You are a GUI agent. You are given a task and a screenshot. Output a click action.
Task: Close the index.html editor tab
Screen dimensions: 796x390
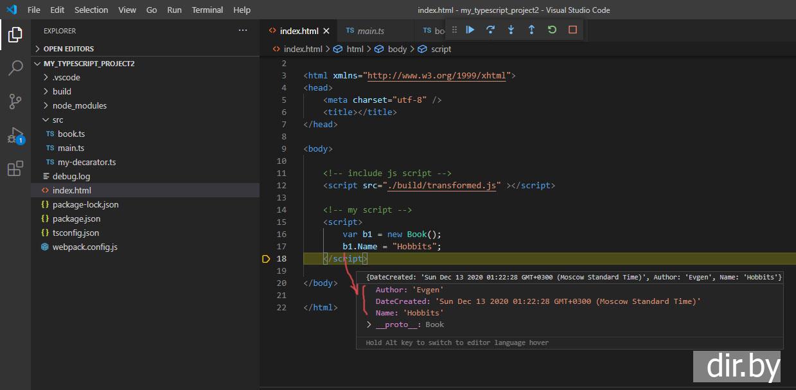point(326,31)
